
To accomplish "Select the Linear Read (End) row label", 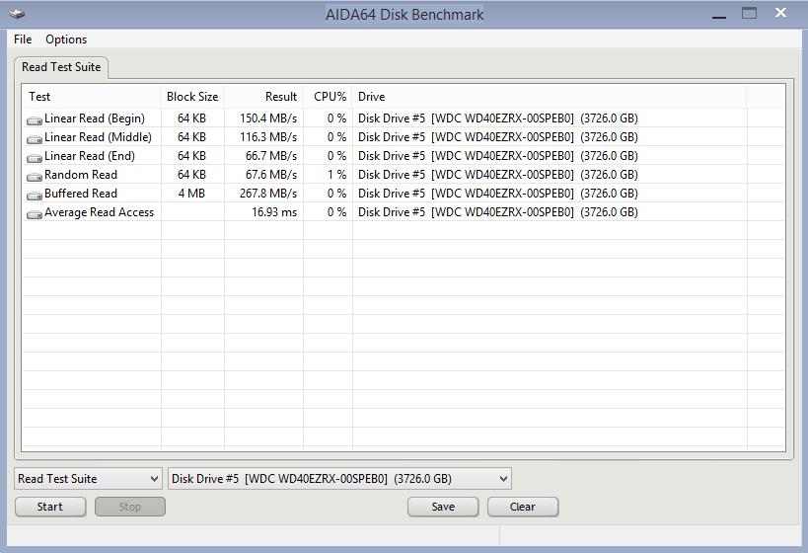I will click(90, 156).
